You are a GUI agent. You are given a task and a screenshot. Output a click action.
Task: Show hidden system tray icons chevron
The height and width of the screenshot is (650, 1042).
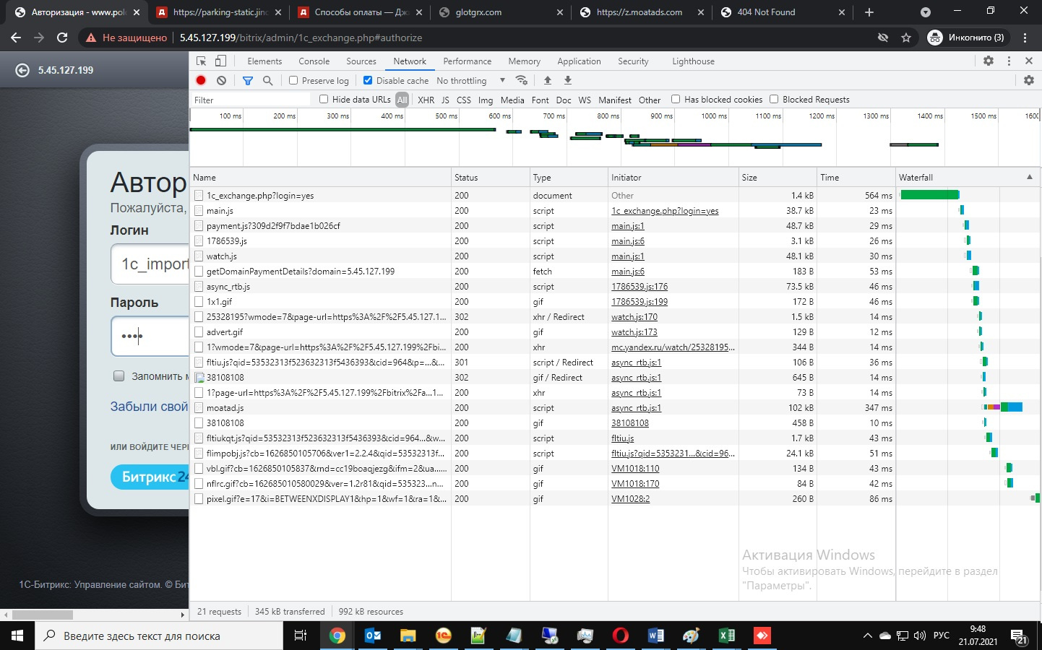[x=867, y=636]
